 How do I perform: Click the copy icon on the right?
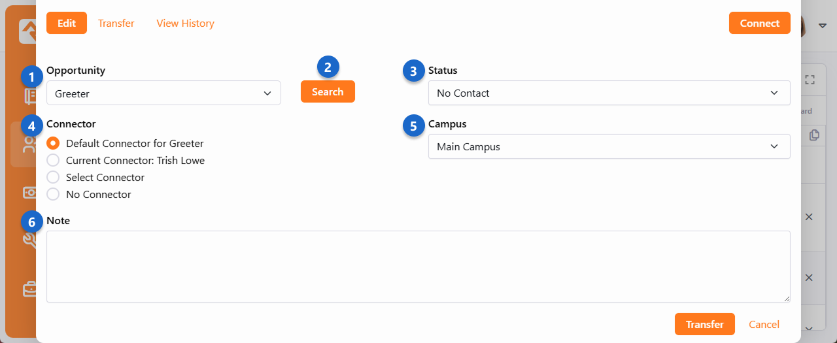pos(814,135)
